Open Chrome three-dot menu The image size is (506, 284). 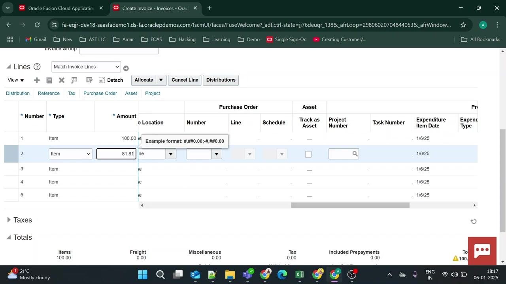pos(497,25)
